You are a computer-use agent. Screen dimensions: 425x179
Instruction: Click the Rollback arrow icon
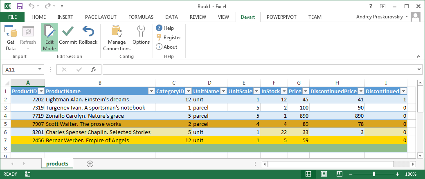tap(88, 31)
